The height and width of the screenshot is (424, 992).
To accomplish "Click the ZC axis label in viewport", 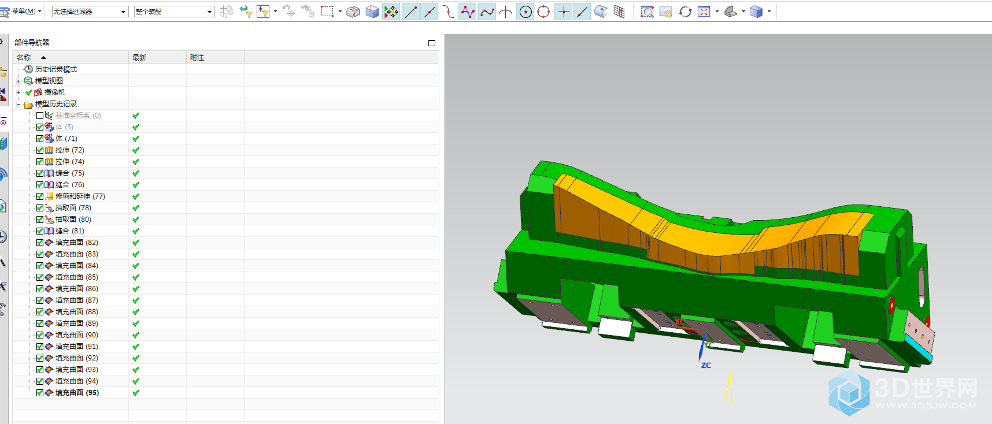I will point(706,365).
